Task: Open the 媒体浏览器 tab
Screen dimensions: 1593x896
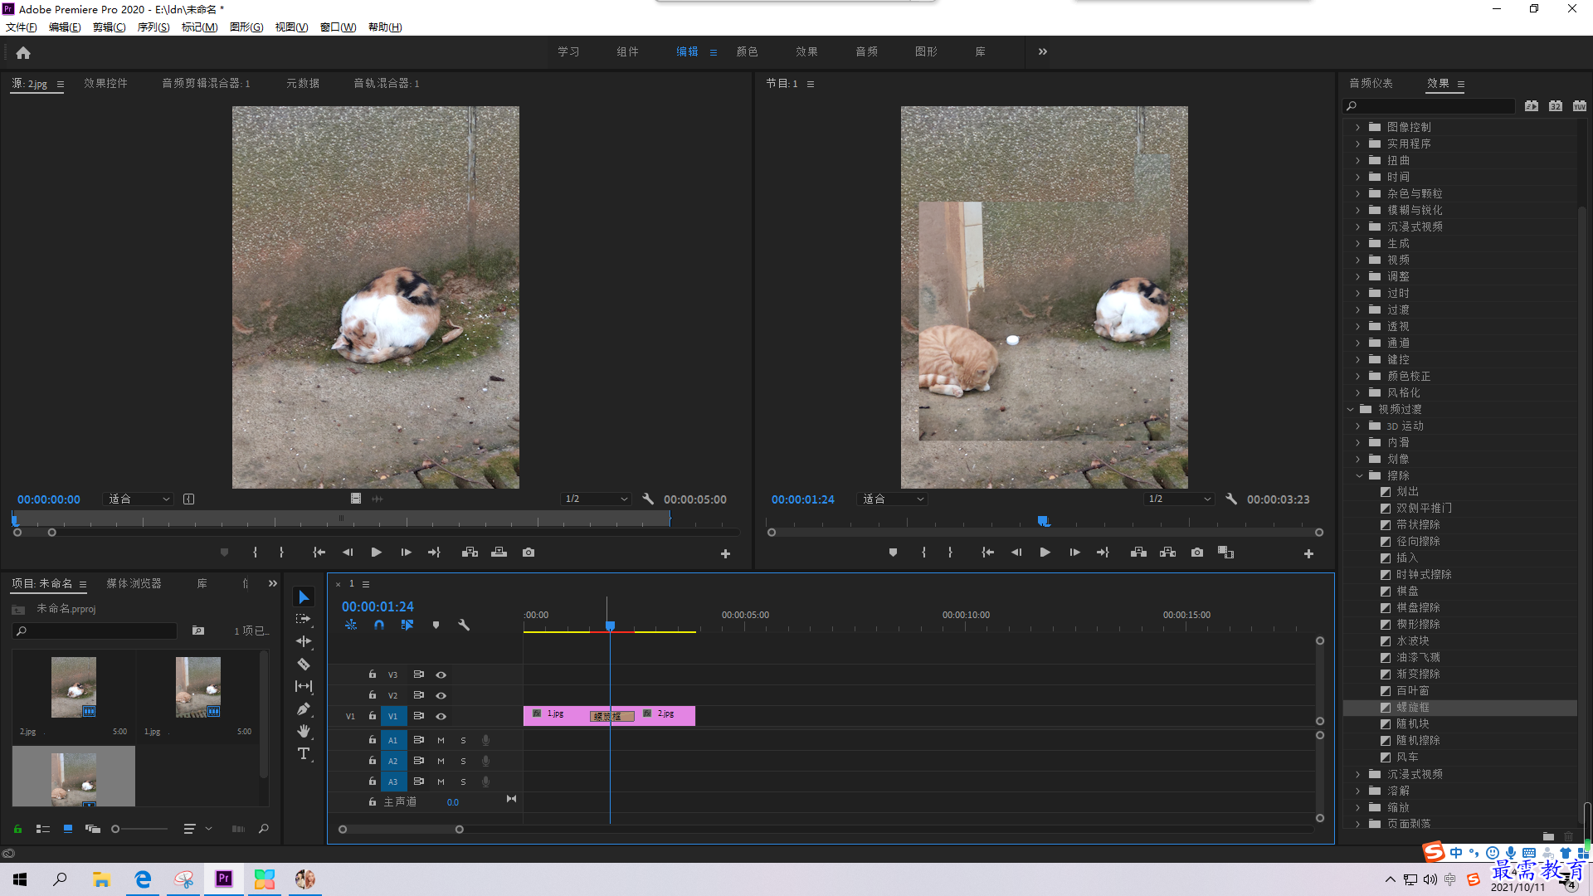Action: coord(134,584)
